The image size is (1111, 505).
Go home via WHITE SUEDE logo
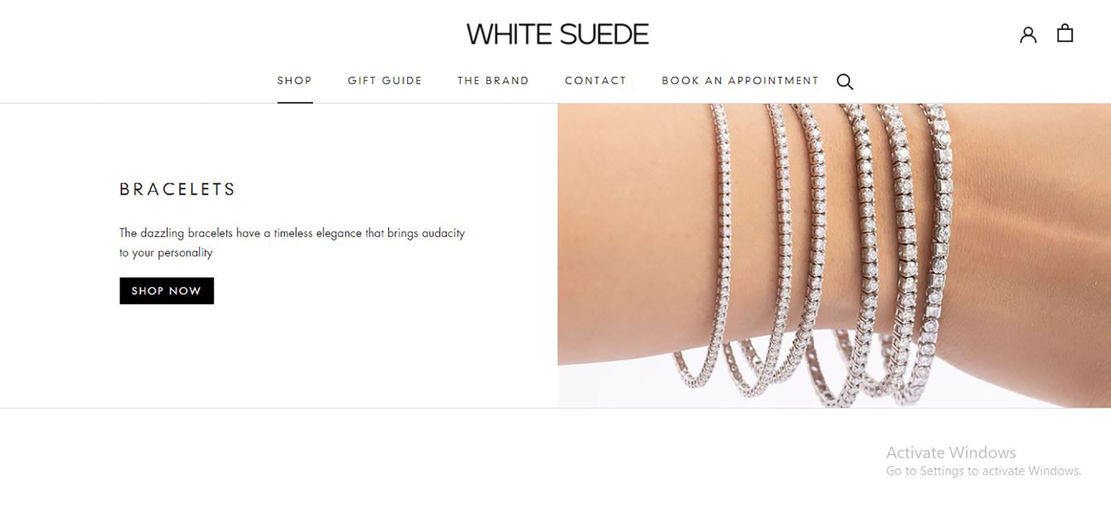pyautogui.click(x=558, y=34)
